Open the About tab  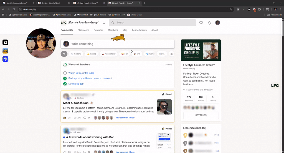(x=154, y=30)
